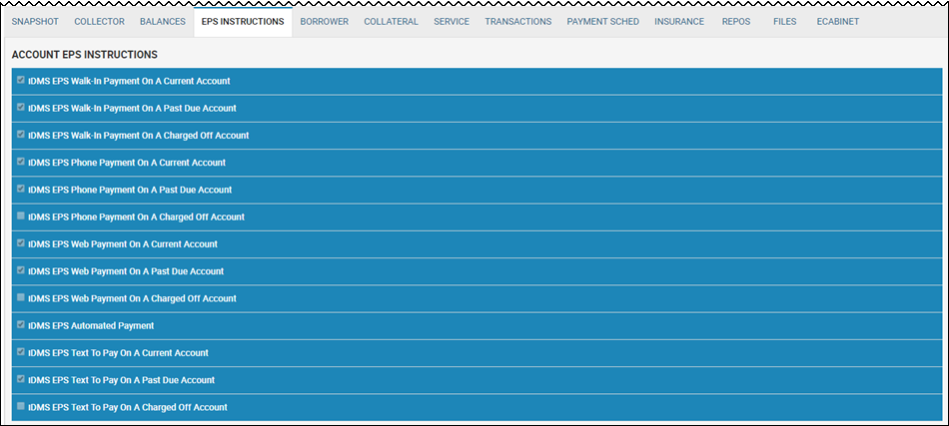
Task: Go to the Borrower tab
Action: click(x=325, y=21)
